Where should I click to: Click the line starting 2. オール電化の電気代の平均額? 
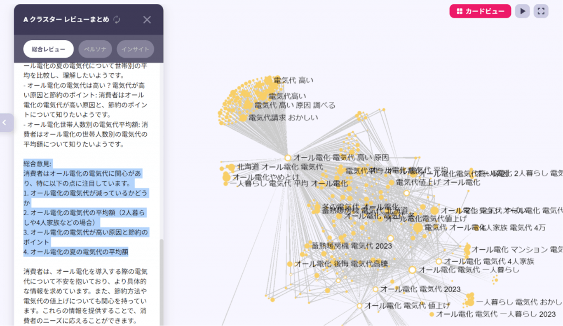pyautogui.click(x=84, y=218)
